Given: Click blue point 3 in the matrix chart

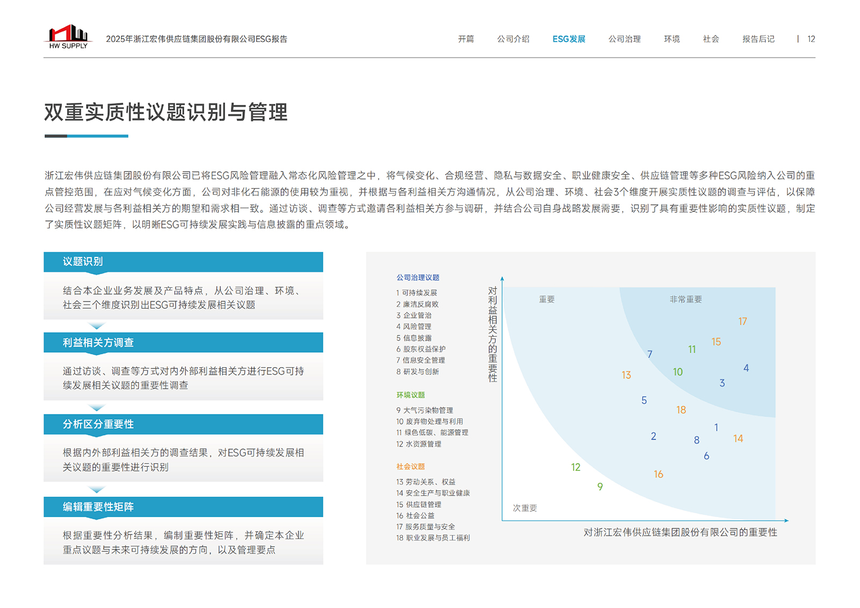Looking at the screenshot, I should pyautogui.click(x=722, y=383).
